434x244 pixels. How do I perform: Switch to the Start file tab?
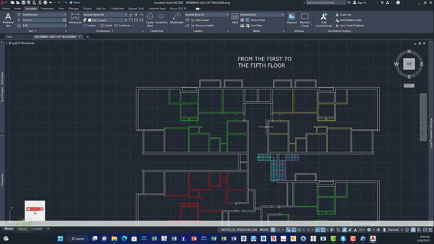point(9,37)
